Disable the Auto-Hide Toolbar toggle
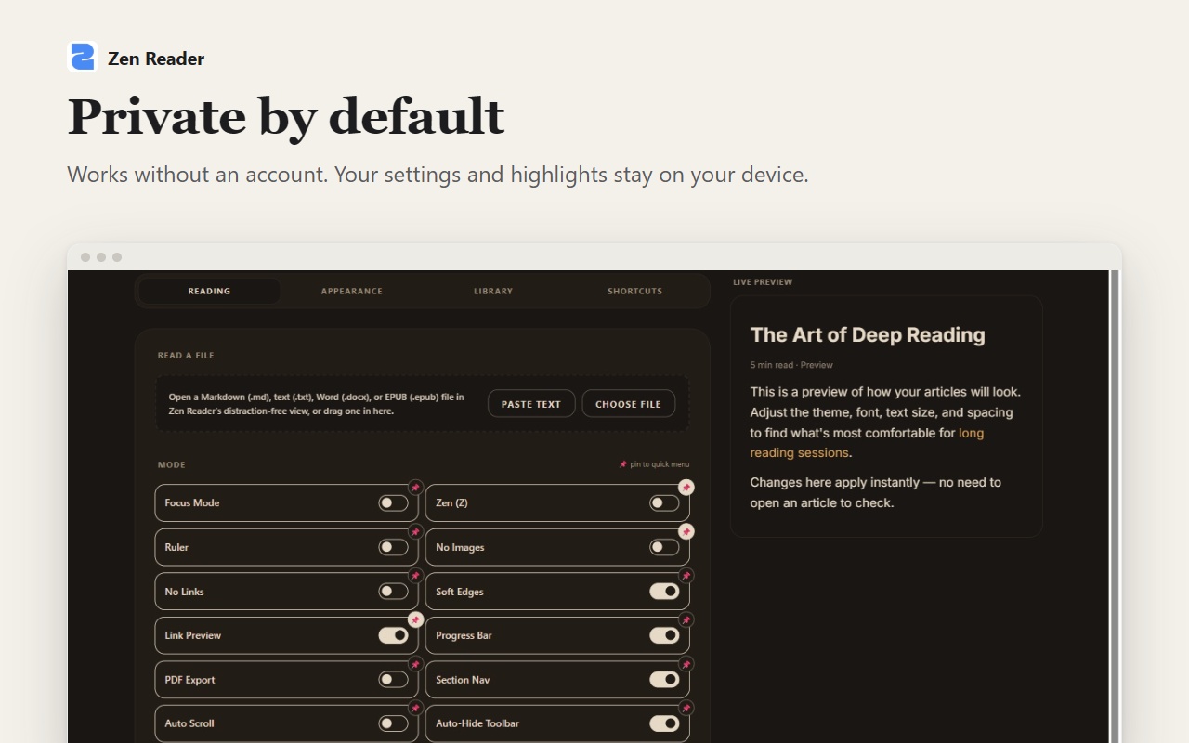The image size is (1189, 743). click(x=664, y=723)
